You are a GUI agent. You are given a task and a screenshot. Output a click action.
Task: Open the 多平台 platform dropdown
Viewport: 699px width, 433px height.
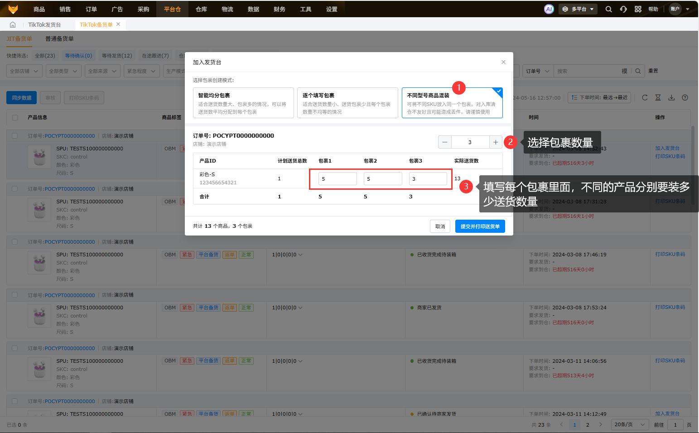point(578,9)
